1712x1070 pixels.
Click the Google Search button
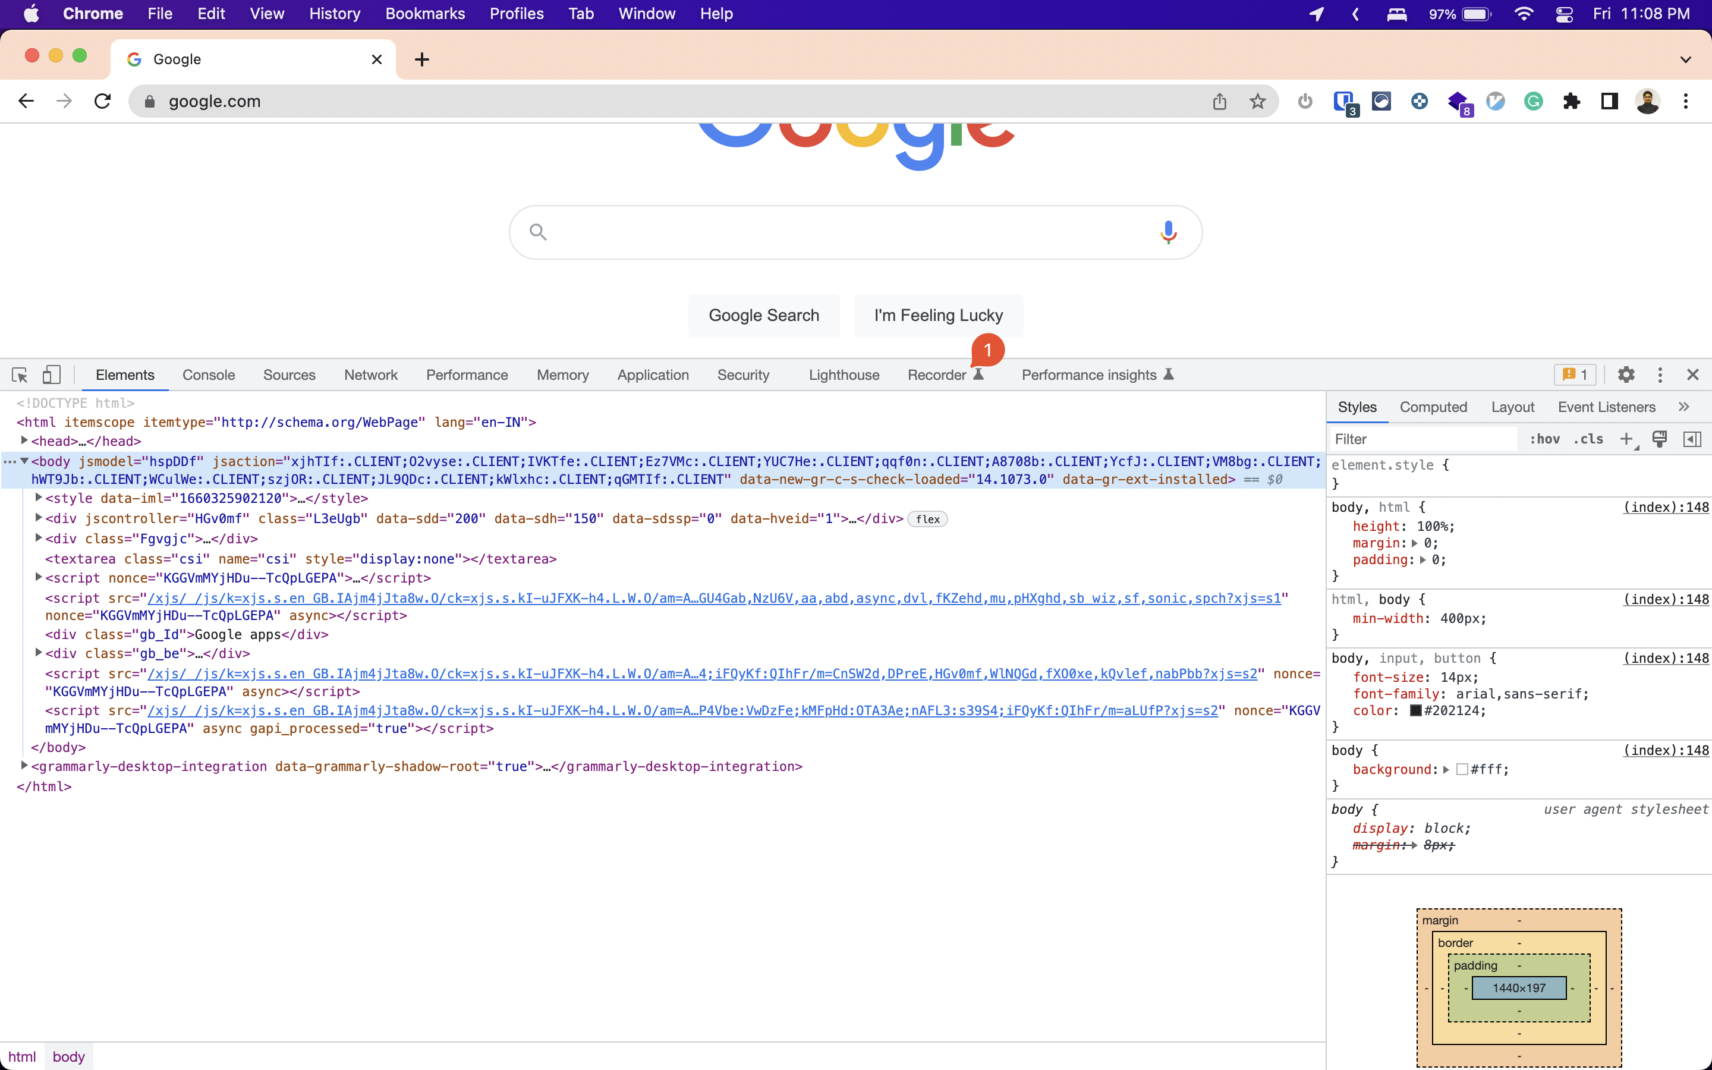tap(764, 316)
